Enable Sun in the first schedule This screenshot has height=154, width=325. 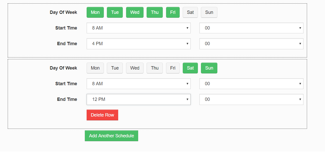[209, 12]
